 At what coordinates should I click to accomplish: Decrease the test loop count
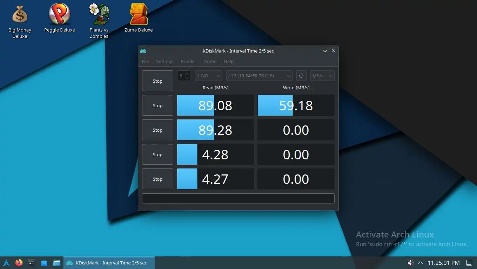tap(187, 78)
